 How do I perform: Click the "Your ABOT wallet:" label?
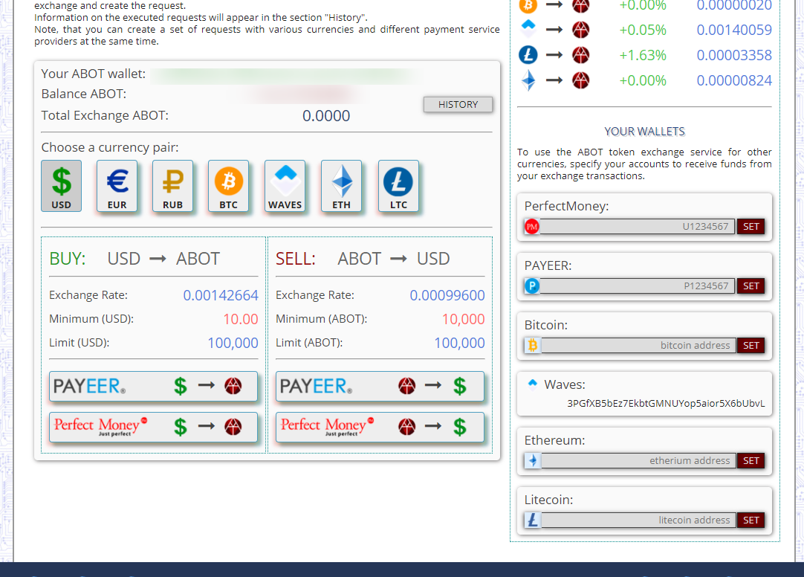point(94,74)
